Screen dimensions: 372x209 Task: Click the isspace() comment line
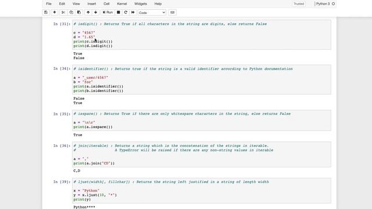[182, 114]
